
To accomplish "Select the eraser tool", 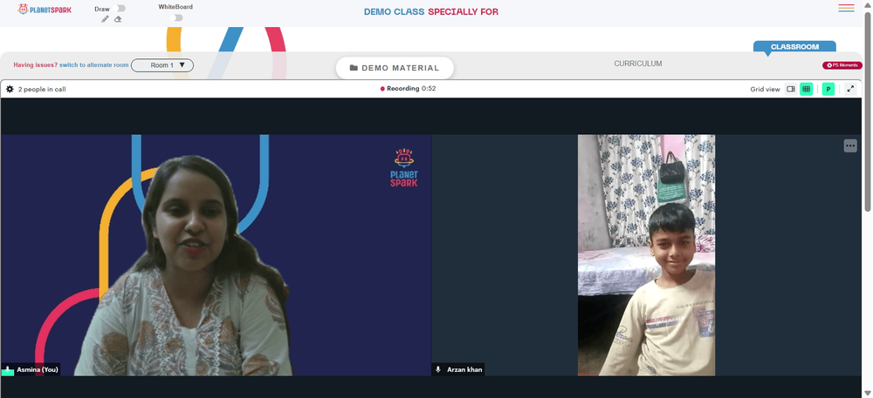I will [x=118, y=19].
